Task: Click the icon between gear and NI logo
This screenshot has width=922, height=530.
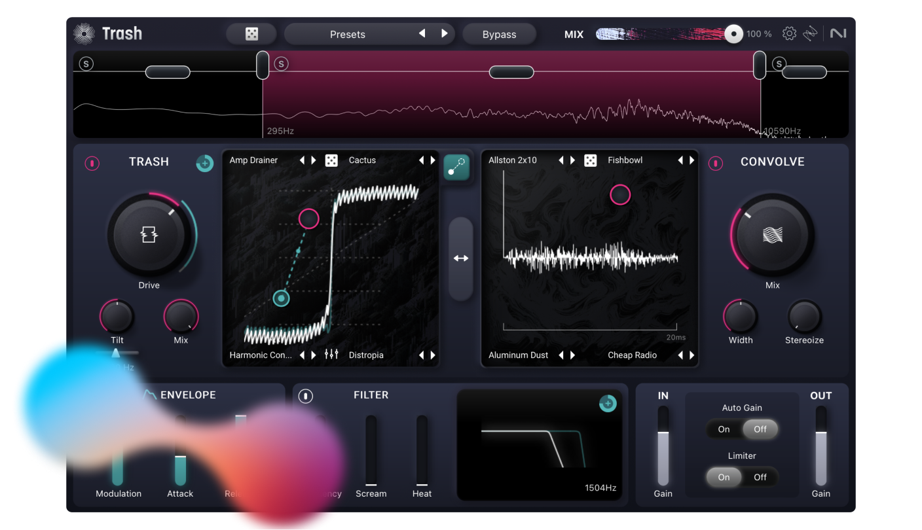Action: (811, 34)
